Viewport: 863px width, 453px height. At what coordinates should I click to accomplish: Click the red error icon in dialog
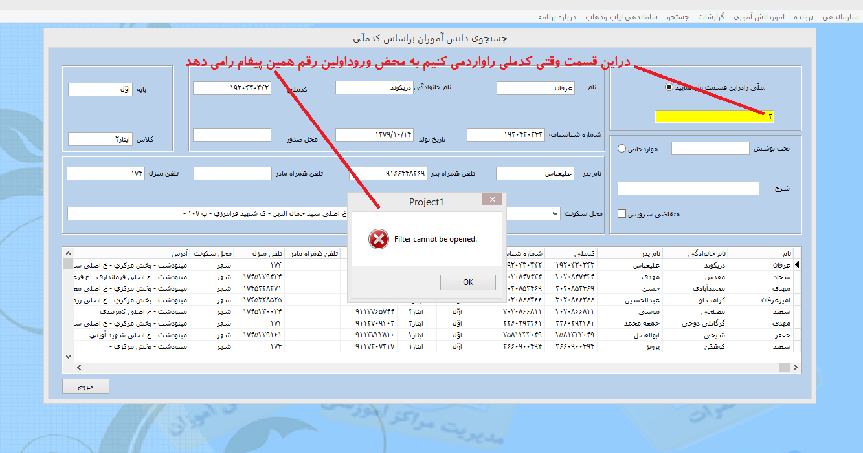click(378, 240)
